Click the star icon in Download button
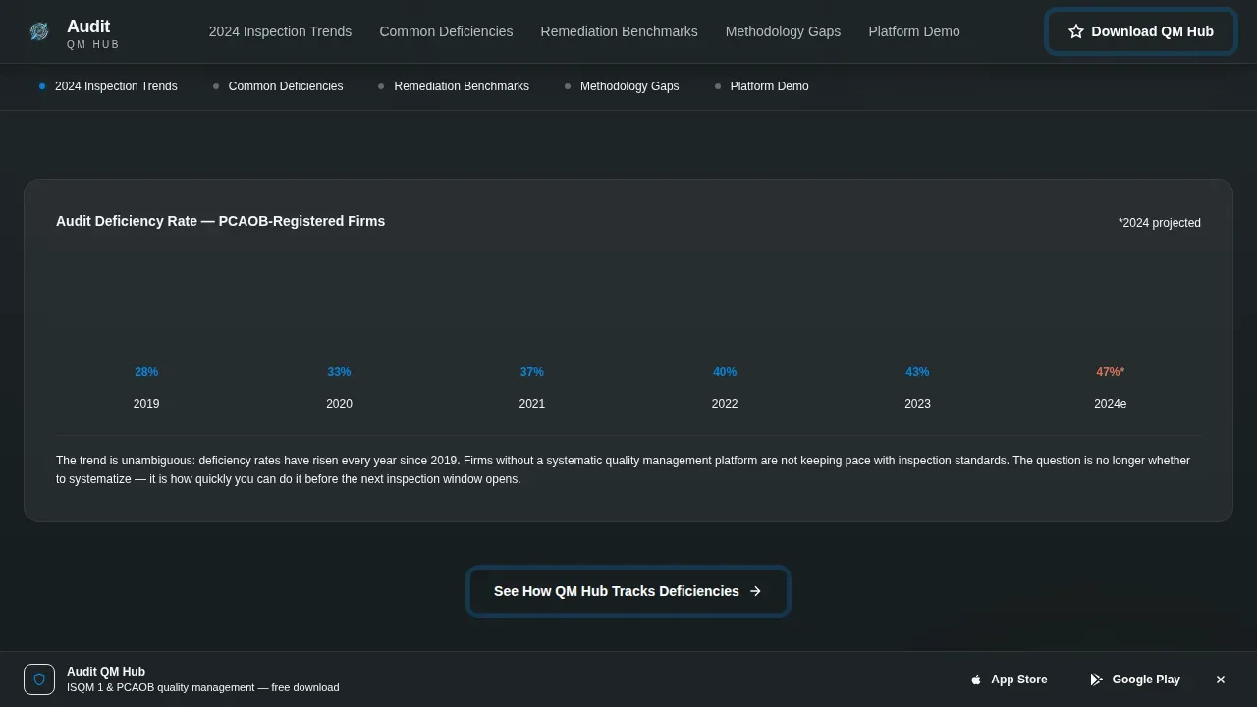The image size is (1257, 707). click(1076, 31)
